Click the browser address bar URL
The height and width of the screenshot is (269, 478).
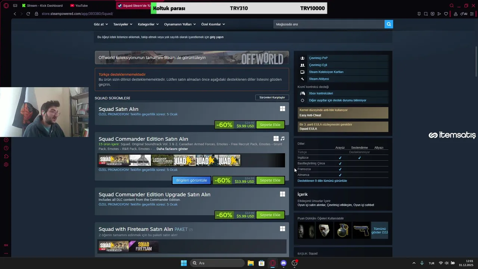click(77, 14)
